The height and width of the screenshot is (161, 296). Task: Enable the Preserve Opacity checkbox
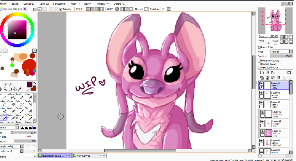pyautogui.click(x=259, y=61)
